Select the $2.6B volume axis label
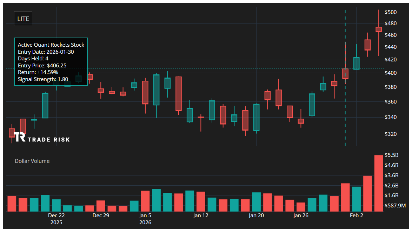 point(392,186)
